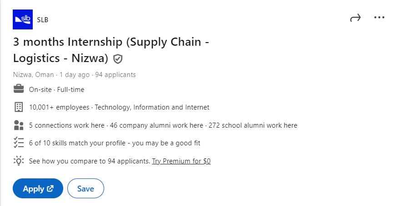Image resolution: width=402 pixels, height=206 pixels.
Task: Click the share arrow icon
Action: [355, 18]
